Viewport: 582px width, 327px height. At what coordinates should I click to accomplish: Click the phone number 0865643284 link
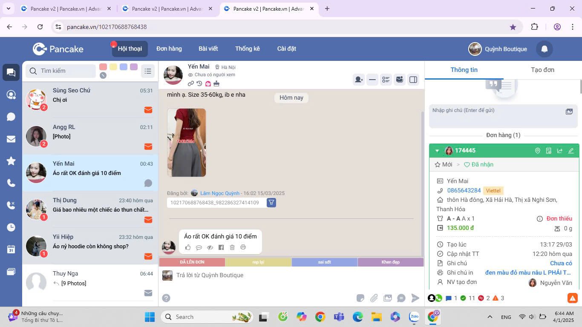point(464,190)
